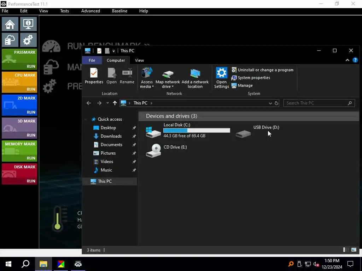Open the File tab in Explorer ribbon
Screen dimensions: 362x271
click(x=92, y=60)
